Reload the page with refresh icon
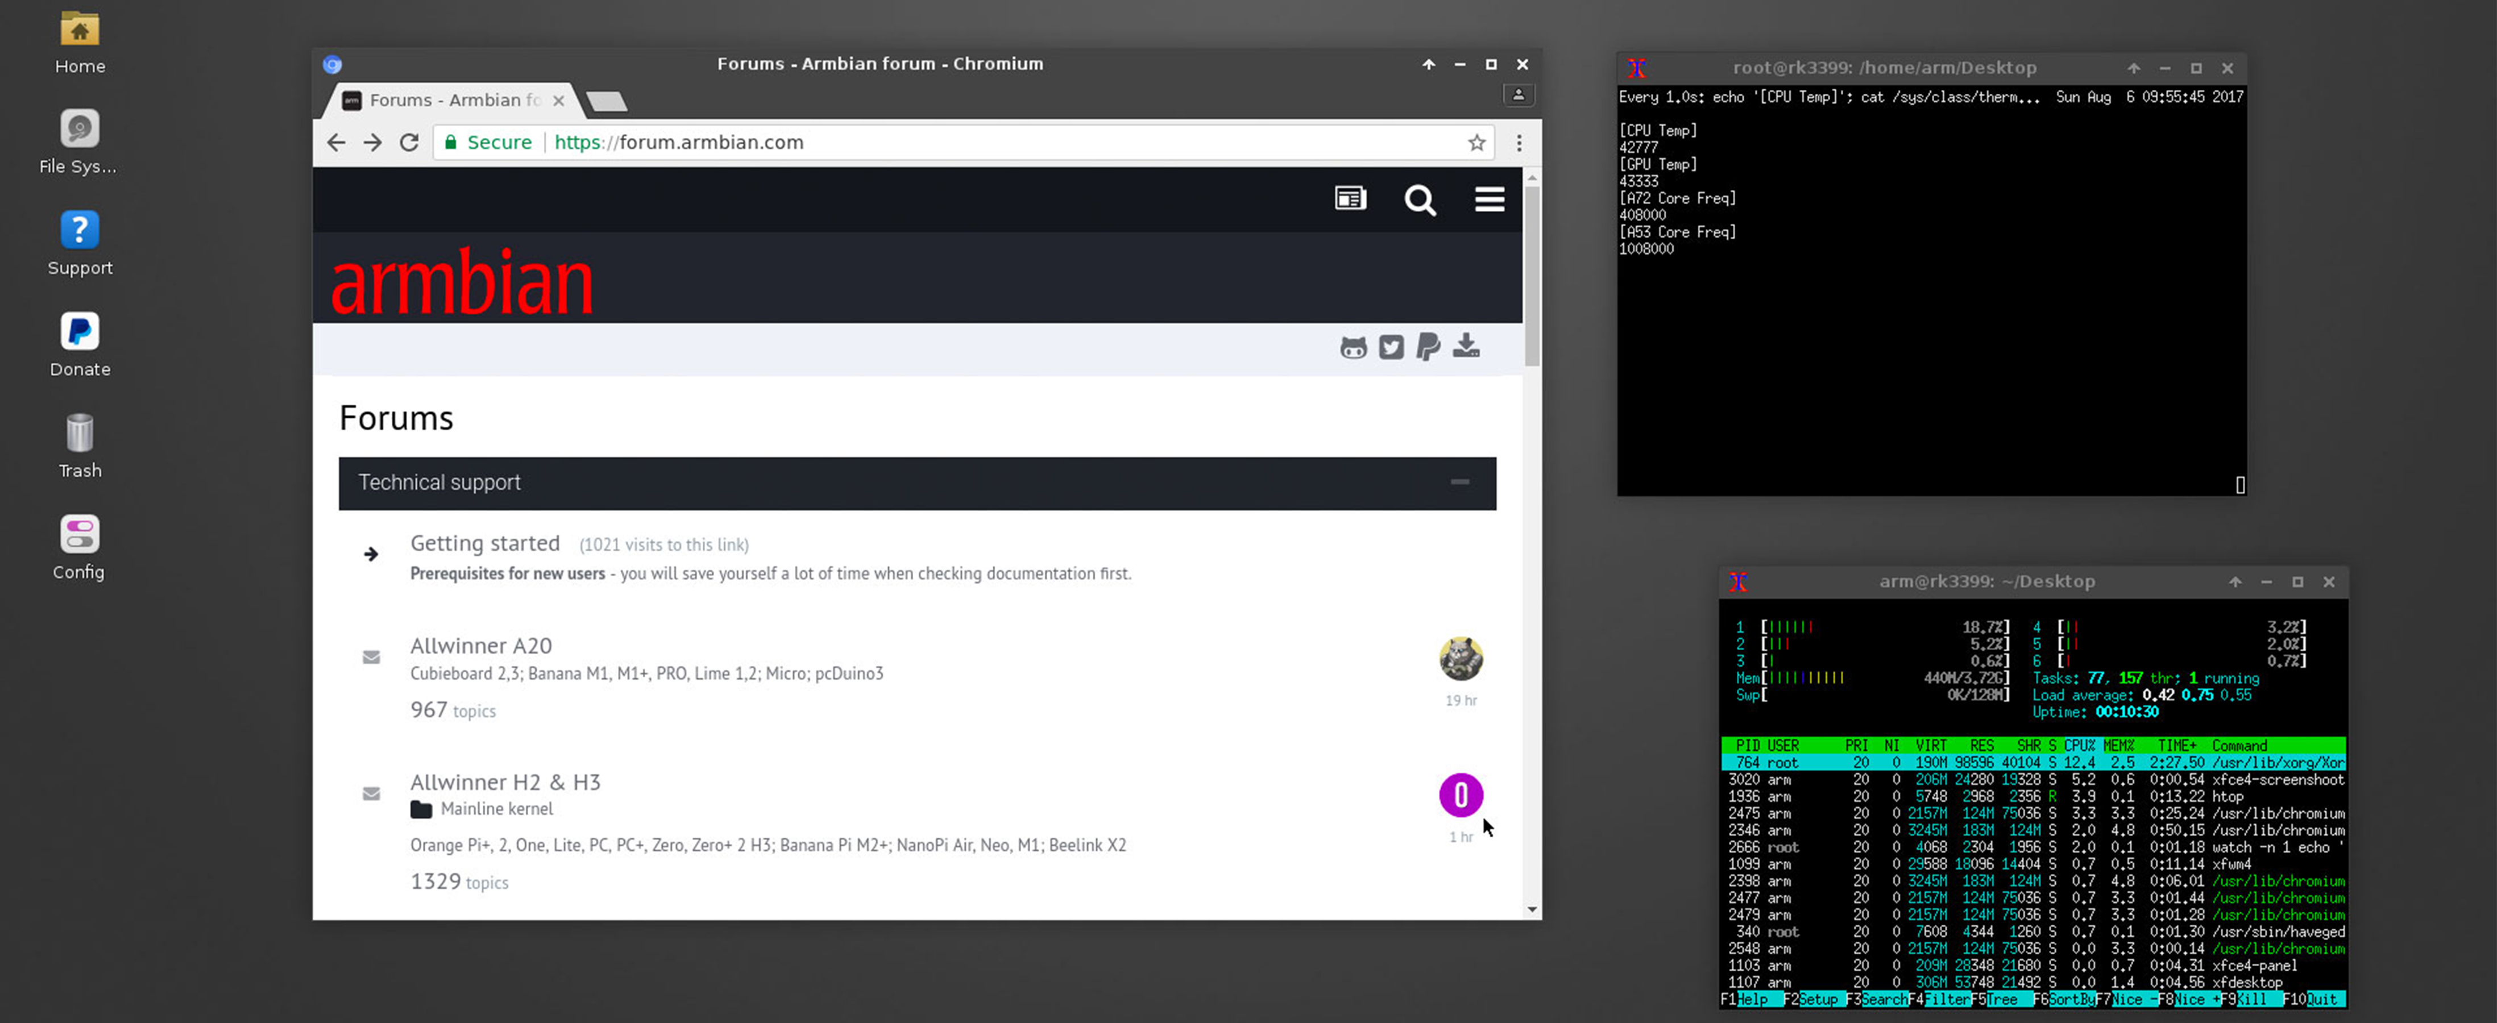 pyautogui.click(x=409, y=143)
